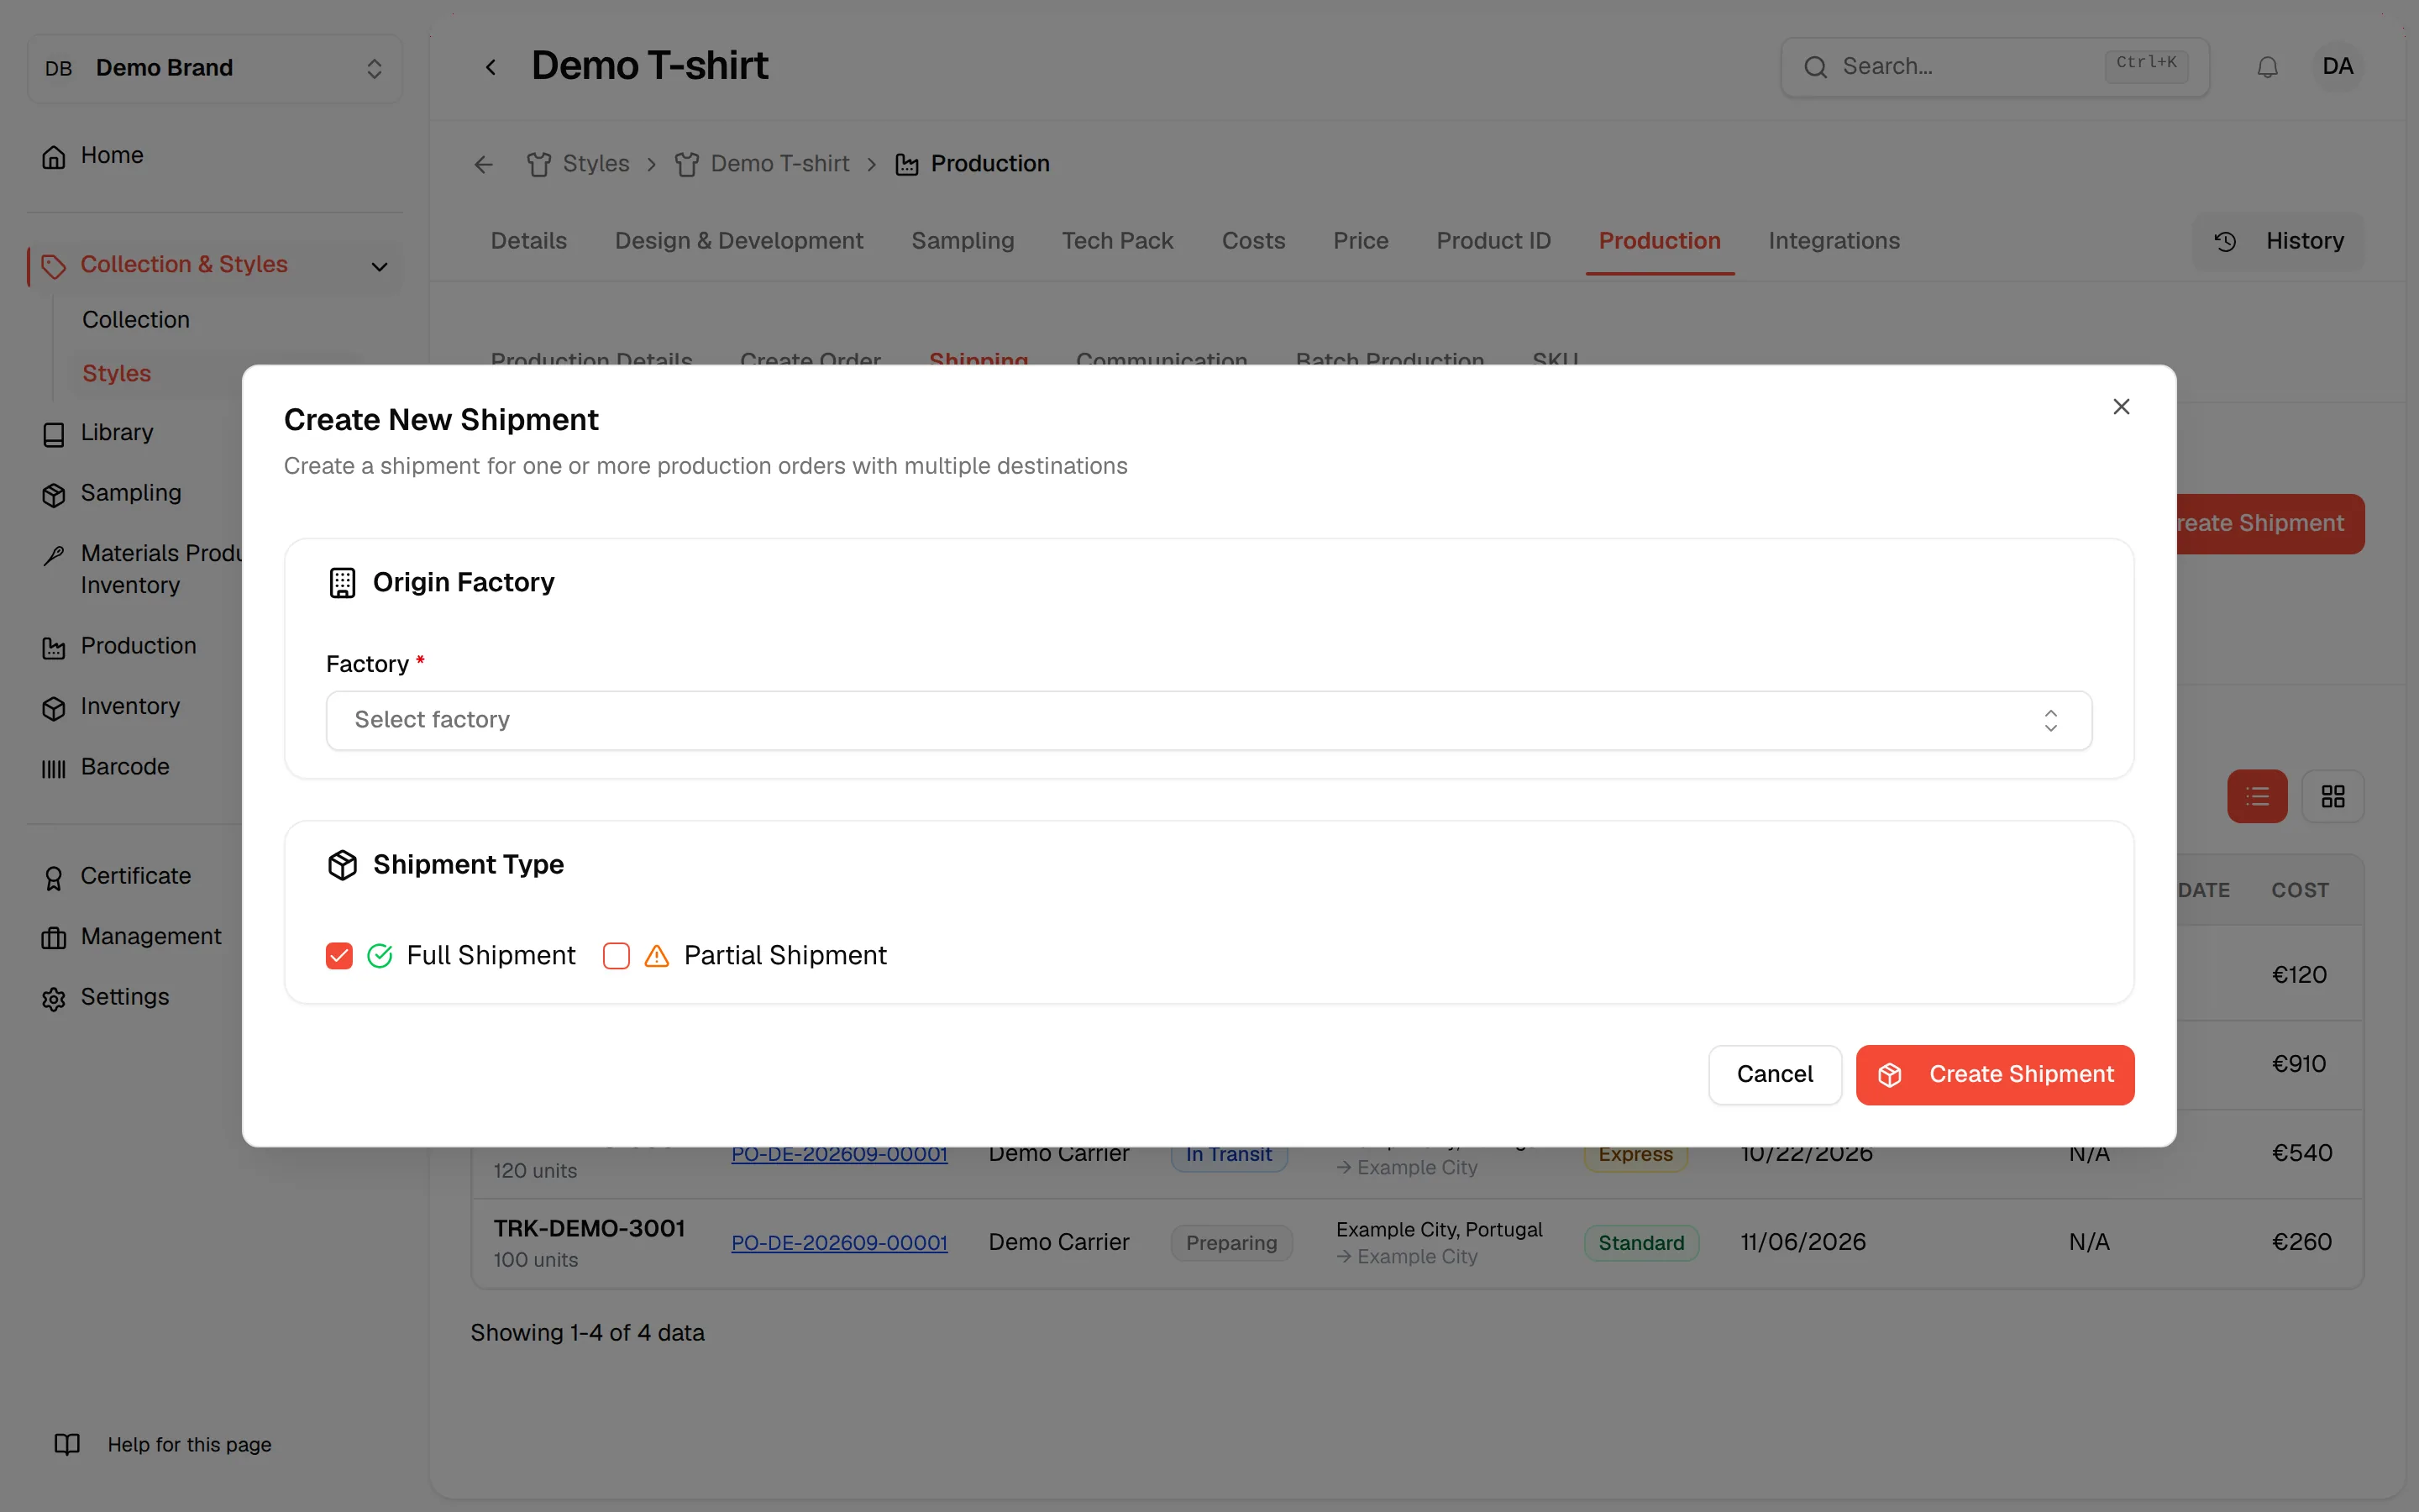Image resolution: width=2419 pixels, height=1512 pixels.
Task: Open Inventory in the sidebar
Action: point(130,707)
